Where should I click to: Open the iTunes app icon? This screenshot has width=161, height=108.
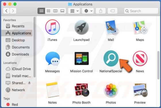tap(52, 27)
